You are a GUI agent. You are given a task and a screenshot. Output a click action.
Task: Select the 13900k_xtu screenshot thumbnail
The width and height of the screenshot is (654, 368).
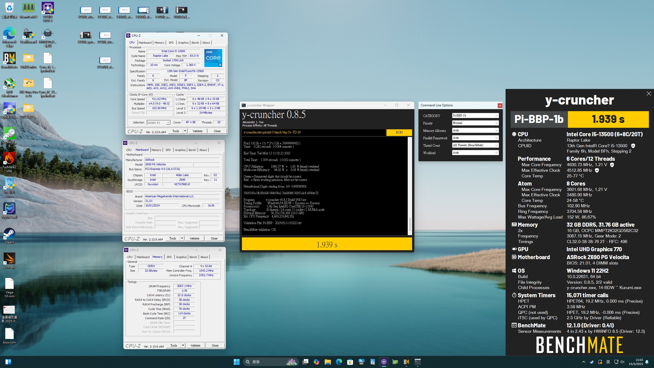[143, 13]
